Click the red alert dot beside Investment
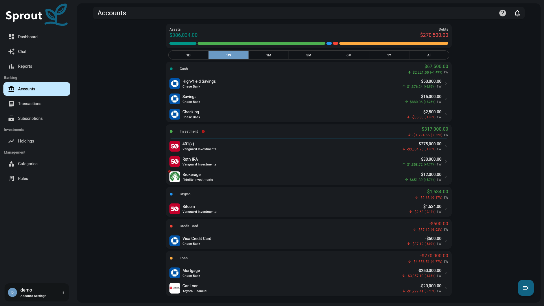The height and width of the screenshot is (306, 544). [203, 131]
